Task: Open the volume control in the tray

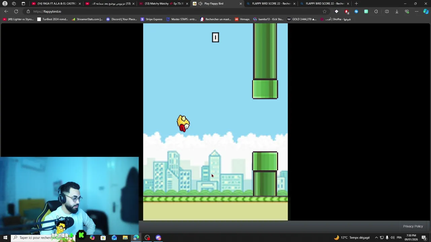Action: (393, 238)
